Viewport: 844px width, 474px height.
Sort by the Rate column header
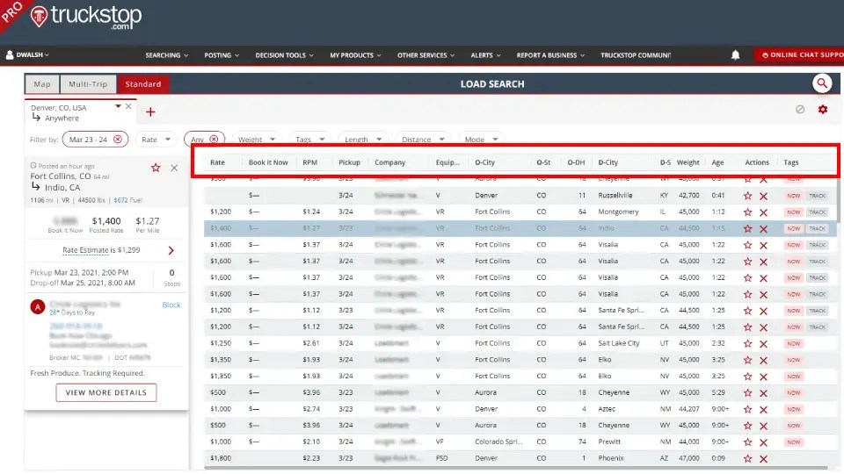pyautogui.click(x=217, y=162)
